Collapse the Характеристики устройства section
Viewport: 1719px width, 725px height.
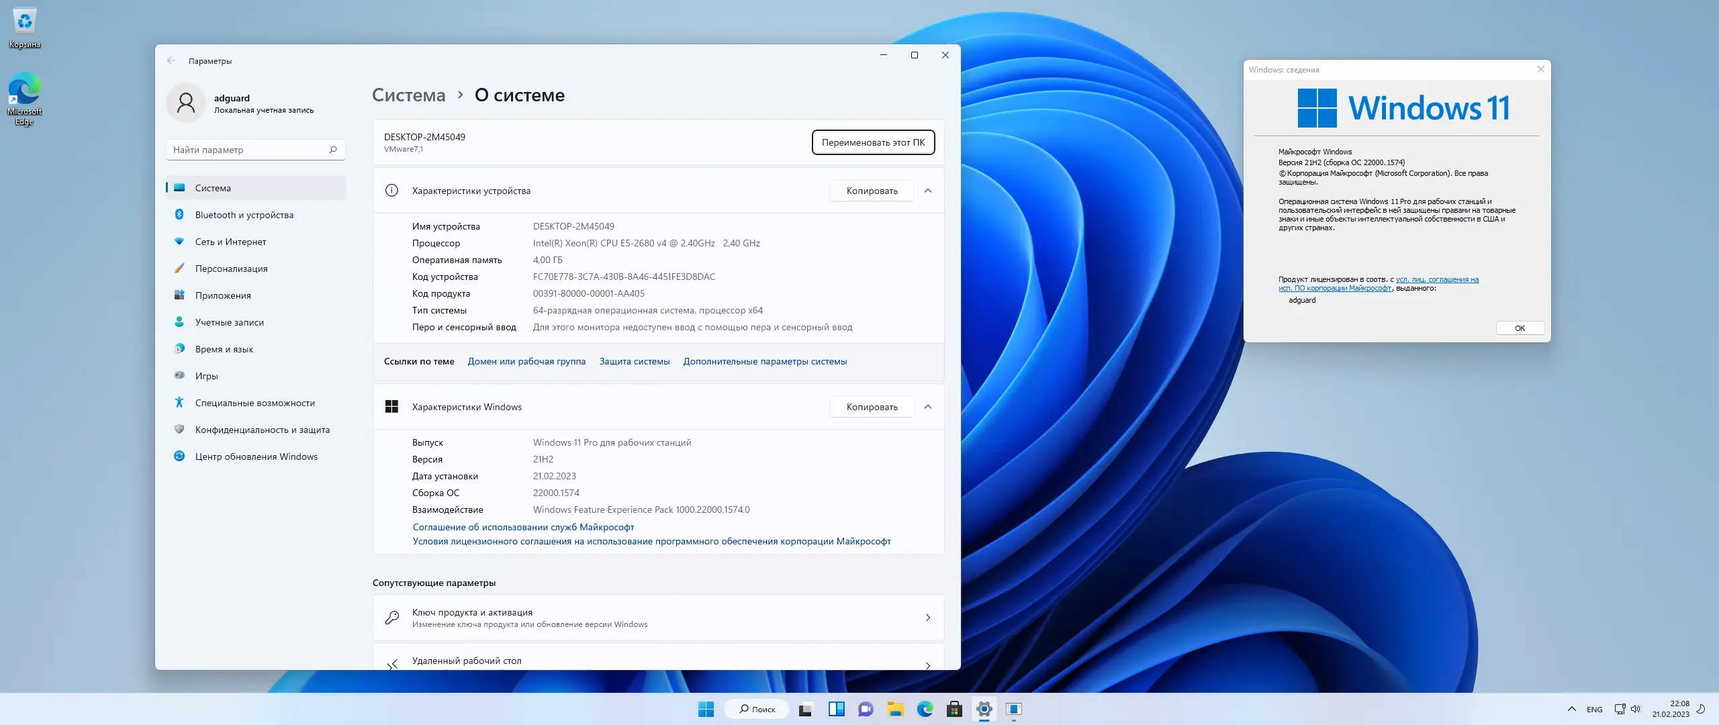pyautogui.click(x=929, y=191)
